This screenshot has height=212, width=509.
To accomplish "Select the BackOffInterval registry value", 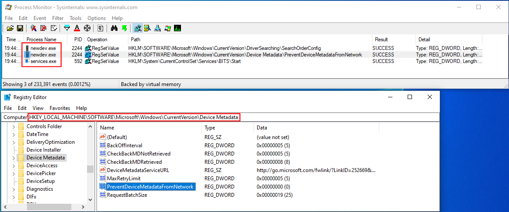I will click(124, 145).
